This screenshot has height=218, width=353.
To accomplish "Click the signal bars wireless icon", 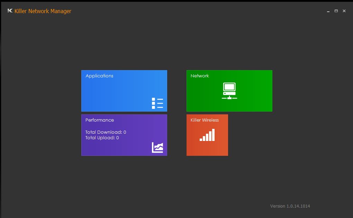I will 207,135.
